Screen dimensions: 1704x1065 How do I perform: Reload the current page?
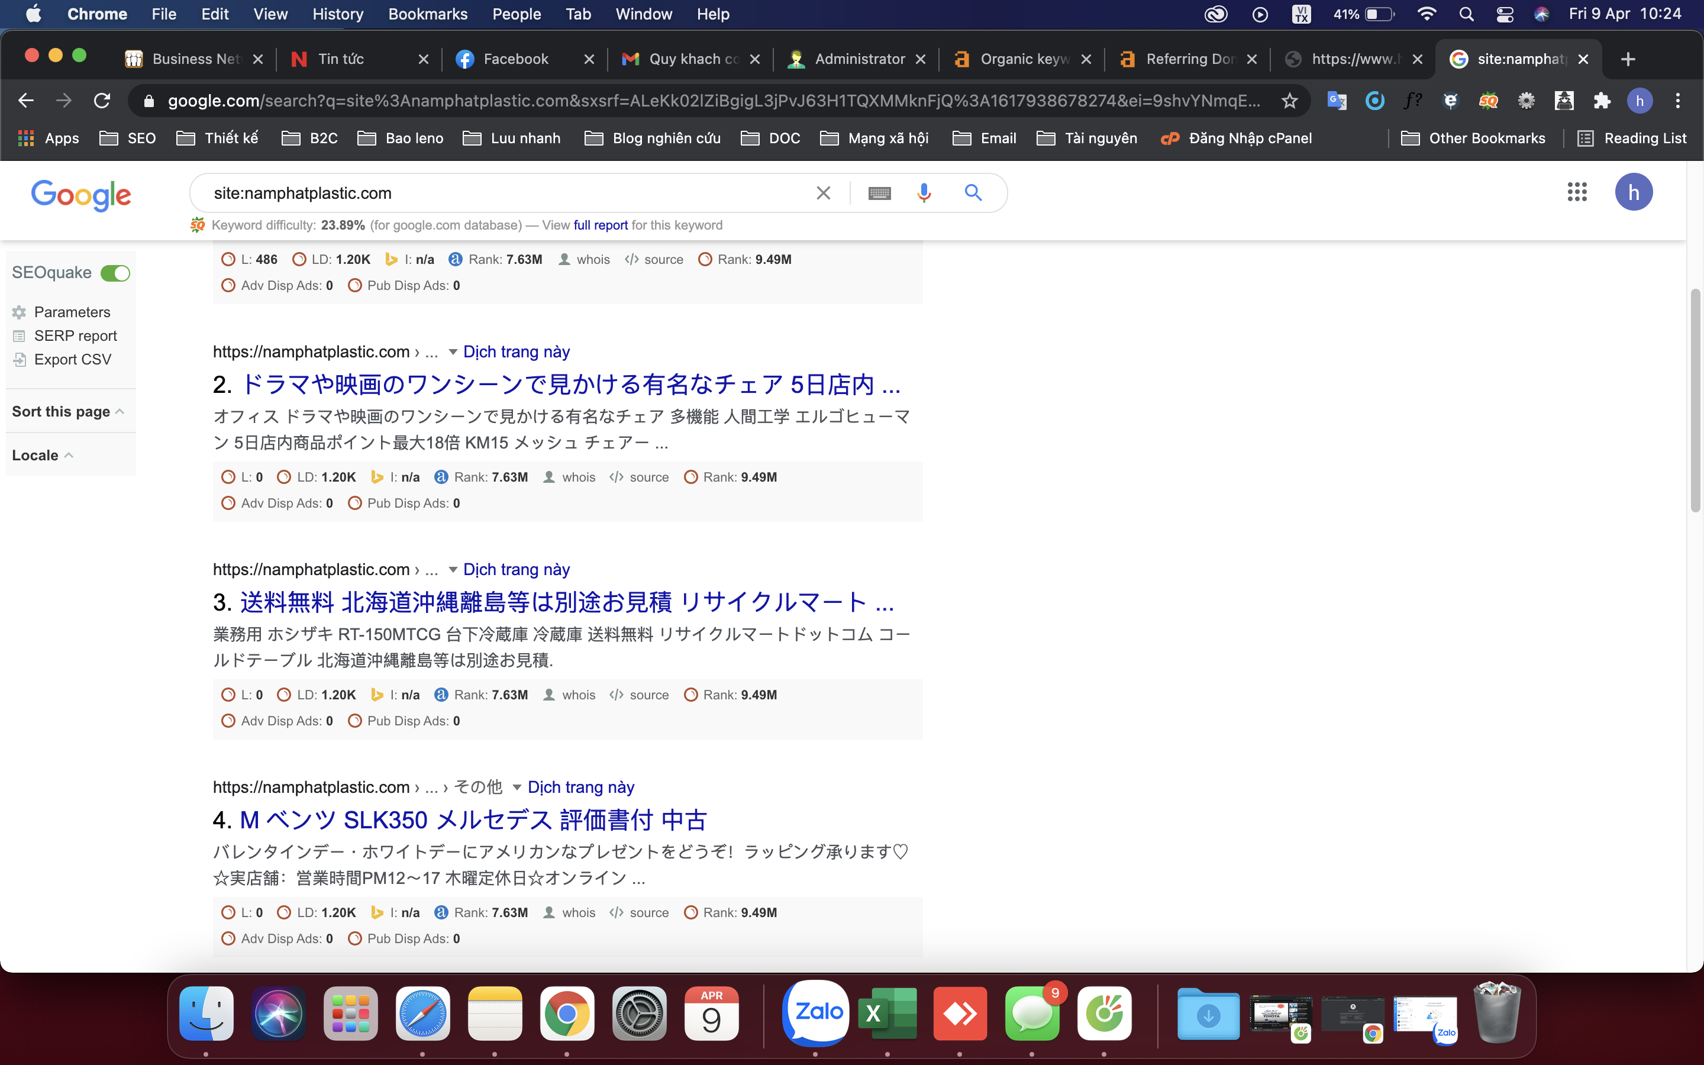[102, 101]
